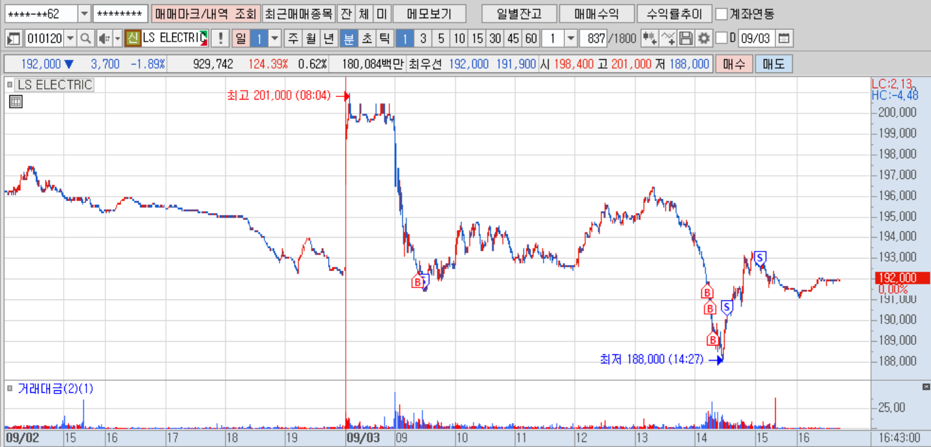This screenshot has height=447, width=931.
Task: Click the save chart floppy disk icon
Action: click(686, 38)
